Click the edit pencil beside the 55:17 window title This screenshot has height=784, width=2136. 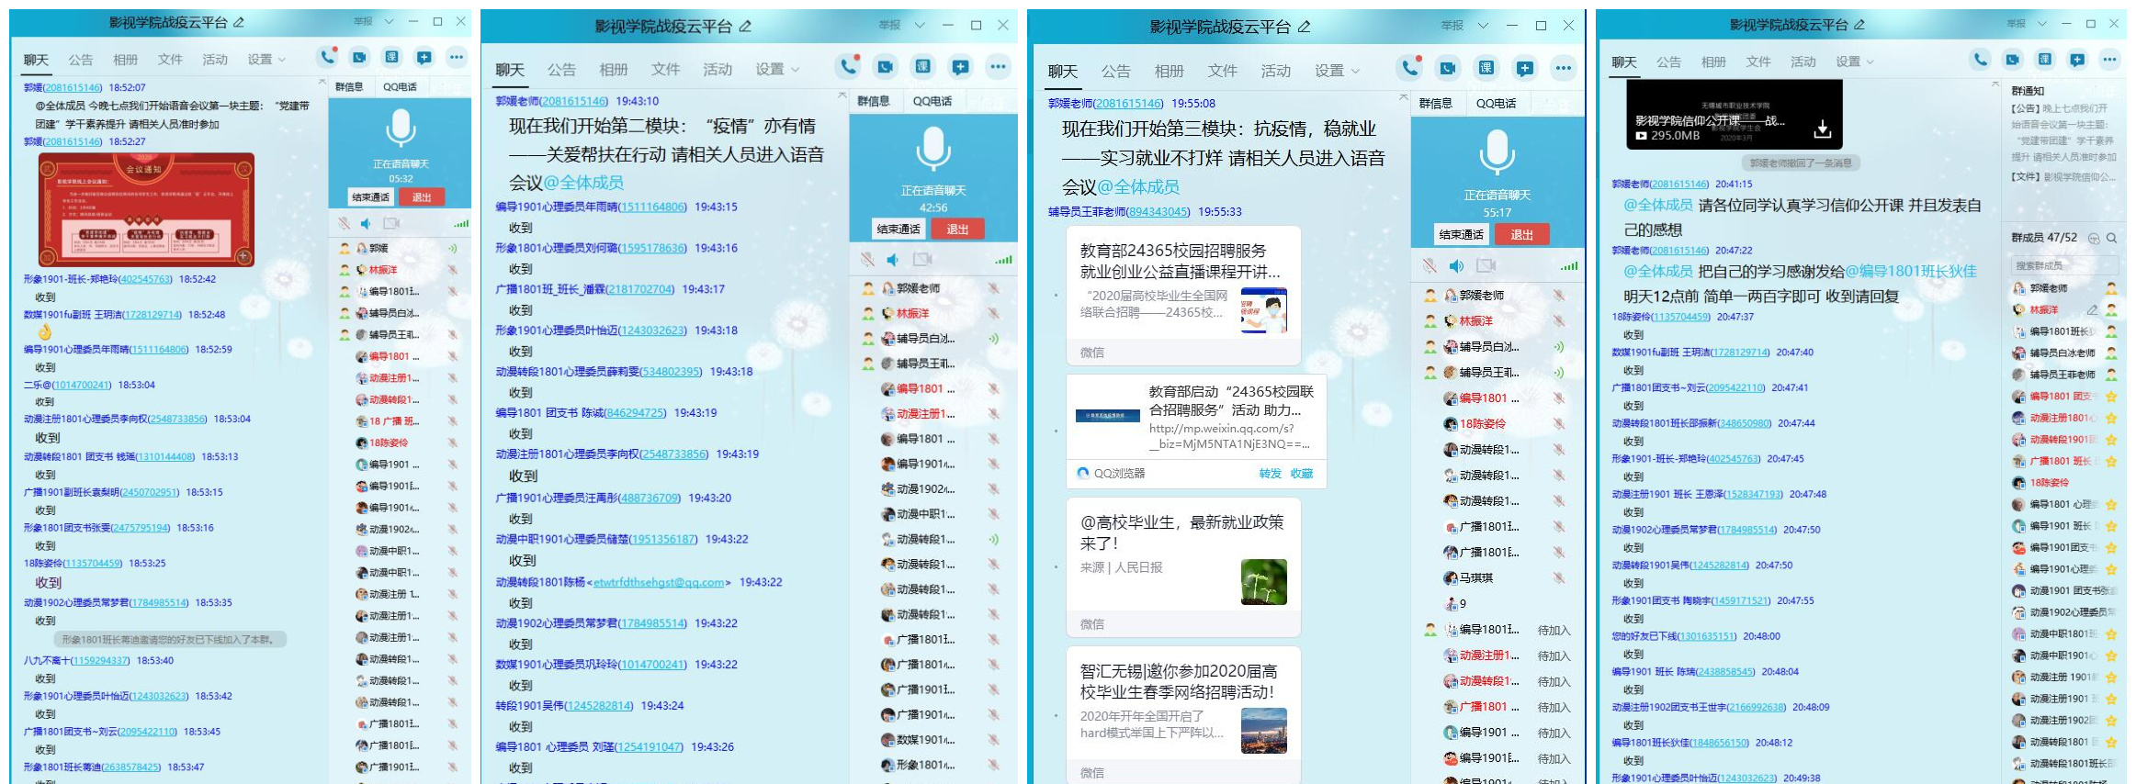1304,27
